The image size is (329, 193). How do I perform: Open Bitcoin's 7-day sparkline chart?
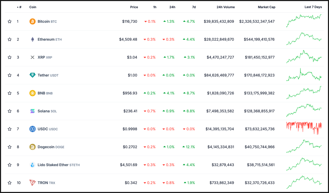coord(304,21)
